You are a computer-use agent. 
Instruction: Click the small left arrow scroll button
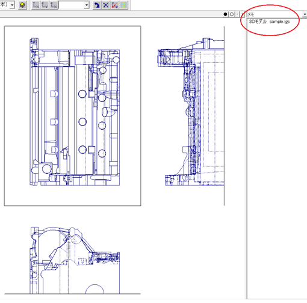(238, 14)
